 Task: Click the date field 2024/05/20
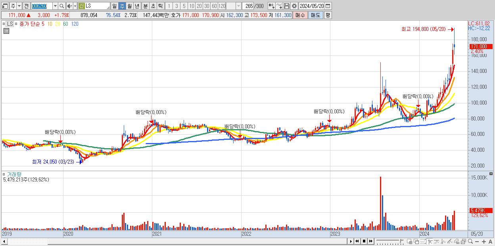[x=311, y=6]
